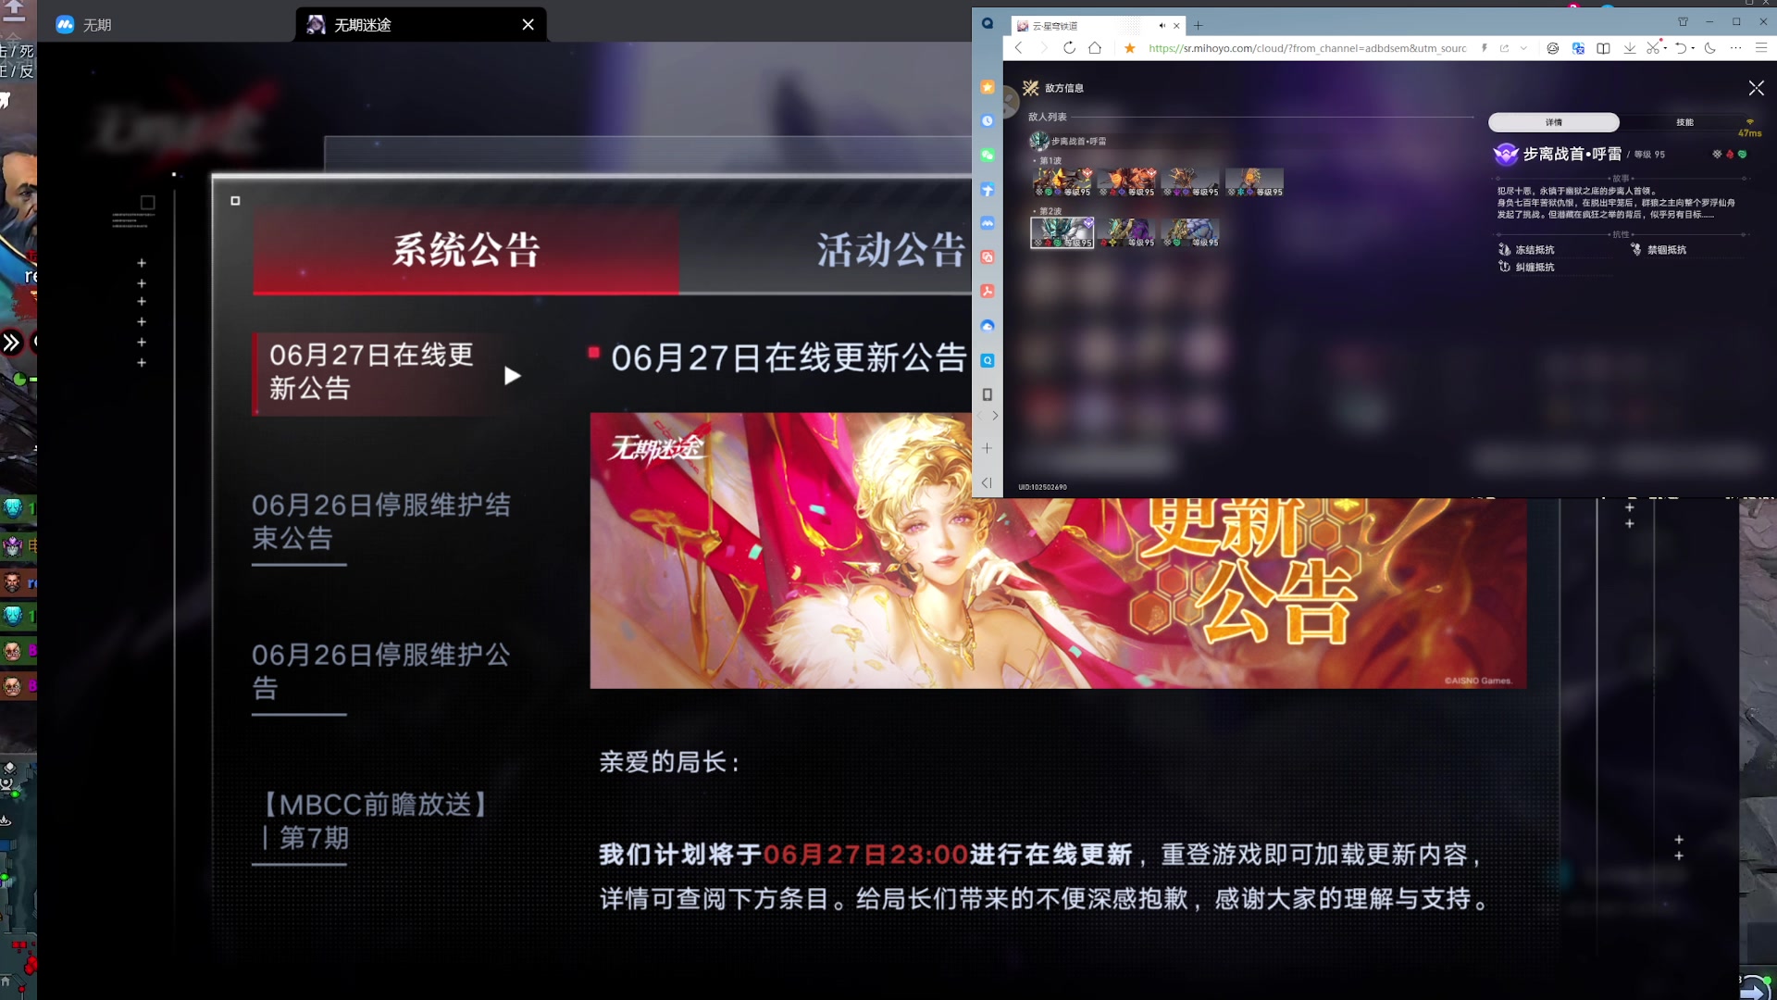Go to browser home page
This screenshot has height=1000, width=1777.
(1095, 48)
